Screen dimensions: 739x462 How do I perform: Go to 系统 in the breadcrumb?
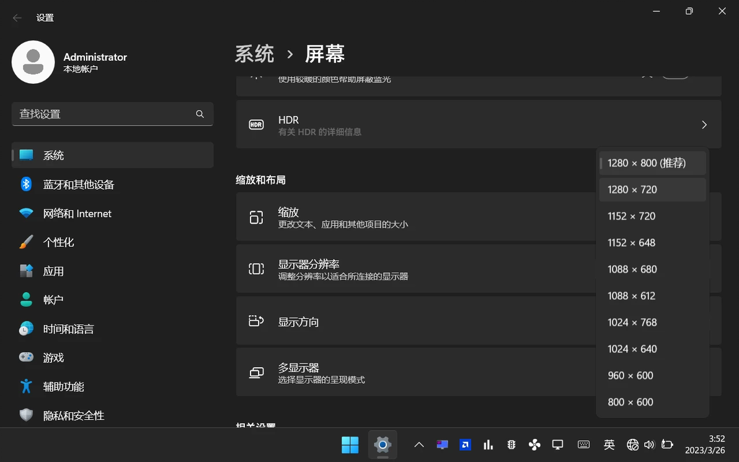[x=255, y=54]
